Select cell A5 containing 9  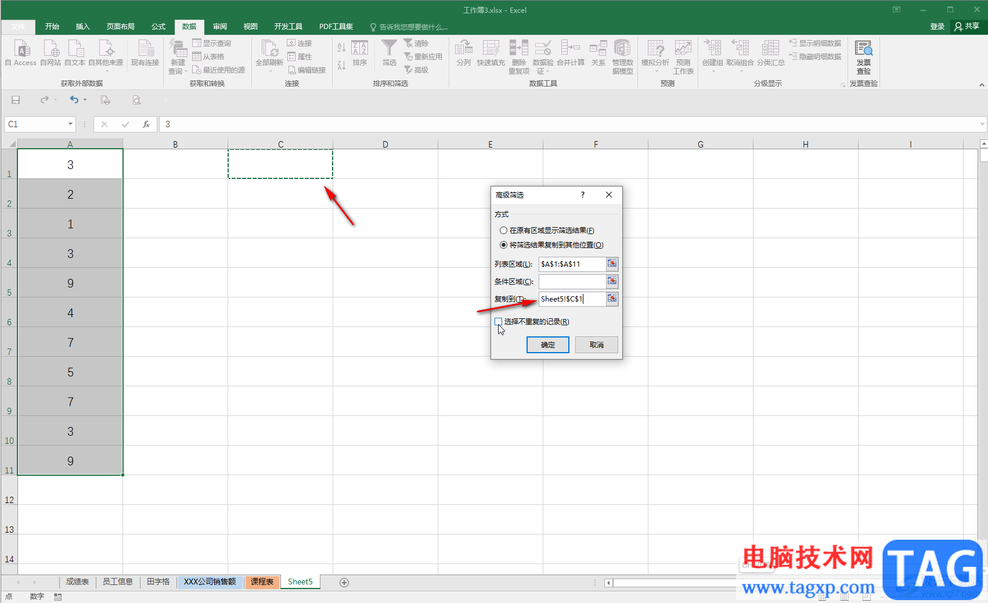70,283
